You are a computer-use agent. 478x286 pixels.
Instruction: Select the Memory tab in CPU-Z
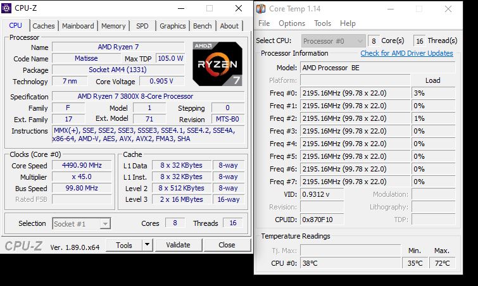click(113, 26)
